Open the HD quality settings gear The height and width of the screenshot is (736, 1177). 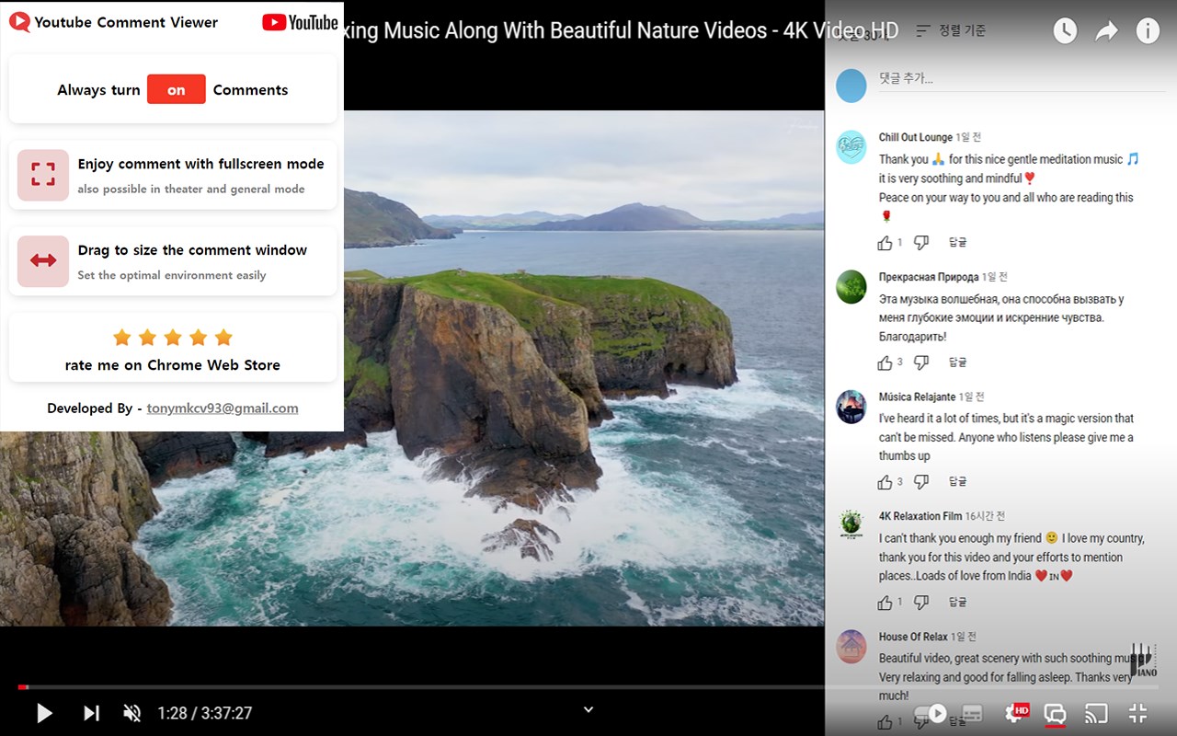click(1016, 713)
